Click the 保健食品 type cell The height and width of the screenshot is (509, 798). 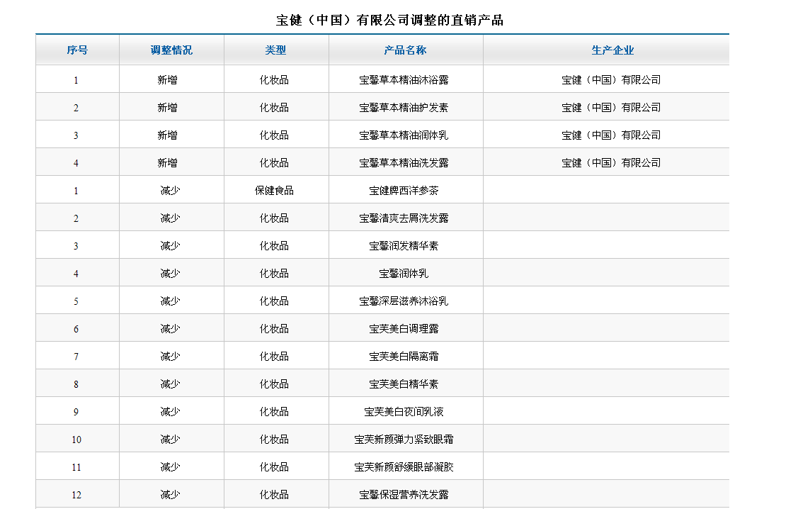coord(274,191)
